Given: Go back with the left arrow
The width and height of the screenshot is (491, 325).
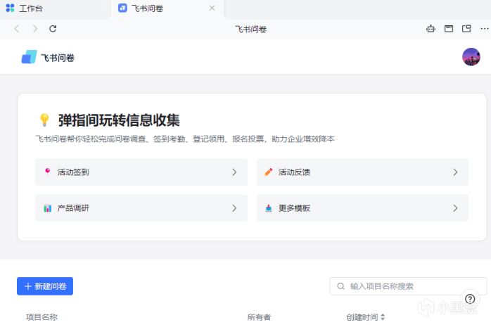Looking at the screenshot, I should coord(17,29).
